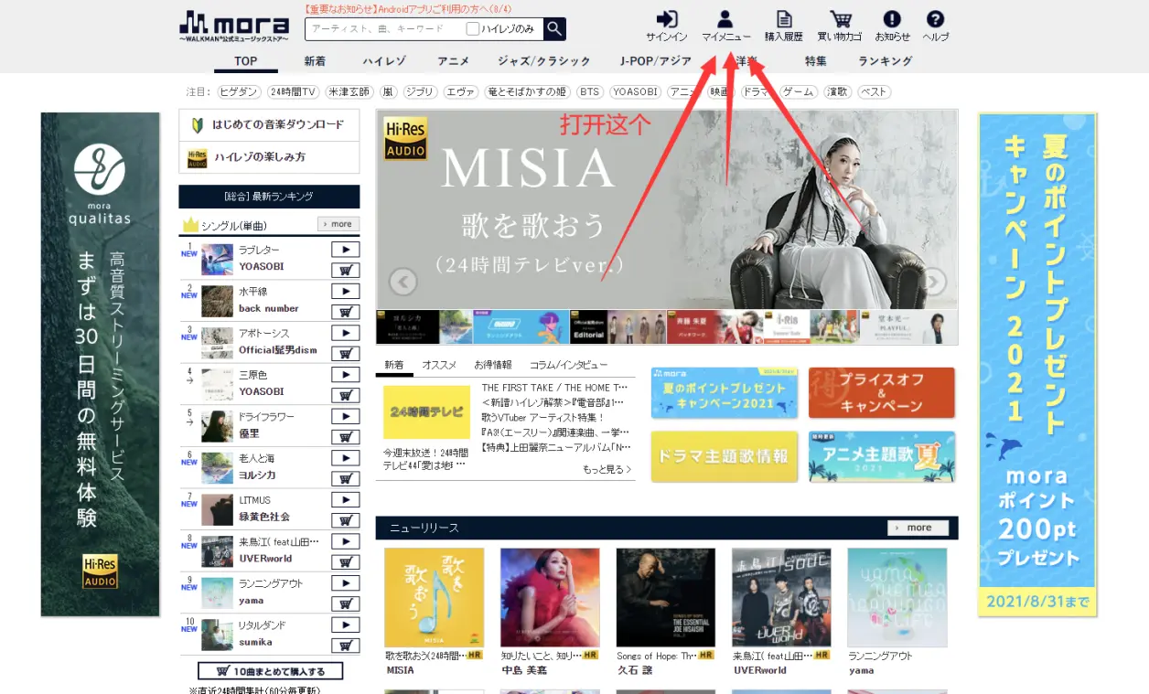Click もっと見る link under news
1149x694 pixels.
[x=607, y=469]
